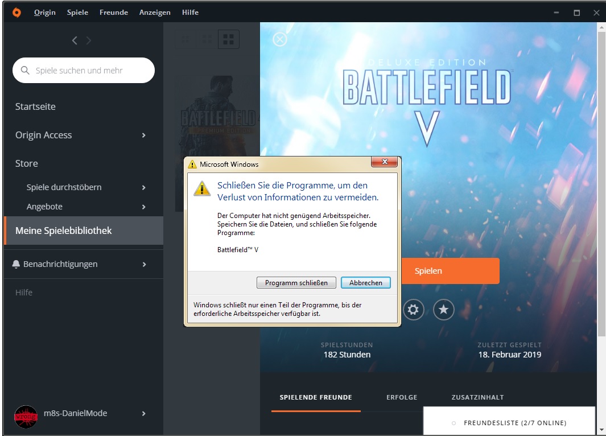Click Abbrechen button
The width and height of the screenshot is (606, 436).
click(x=366, y=282)
